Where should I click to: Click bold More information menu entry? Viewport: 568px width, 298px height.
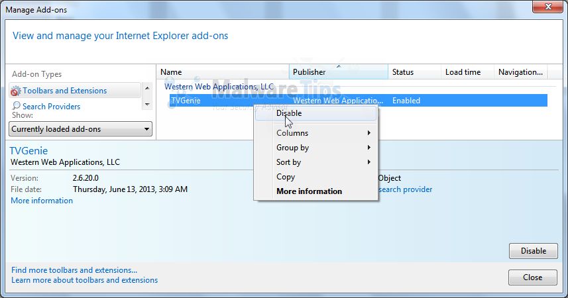(x=309, y=191)
